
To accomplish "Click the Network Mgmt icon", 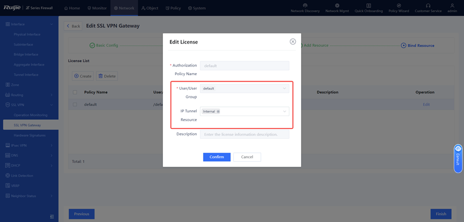I will pyautogui.click(x=337, y=5).
